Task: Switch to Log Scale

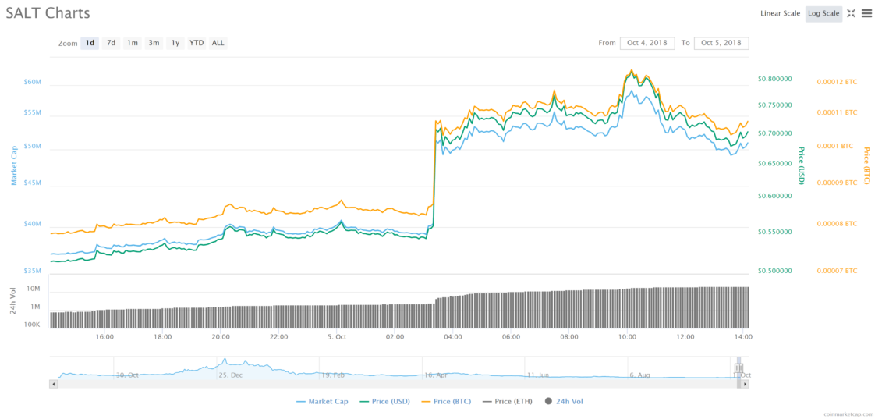Action: (x=823, y=13)
